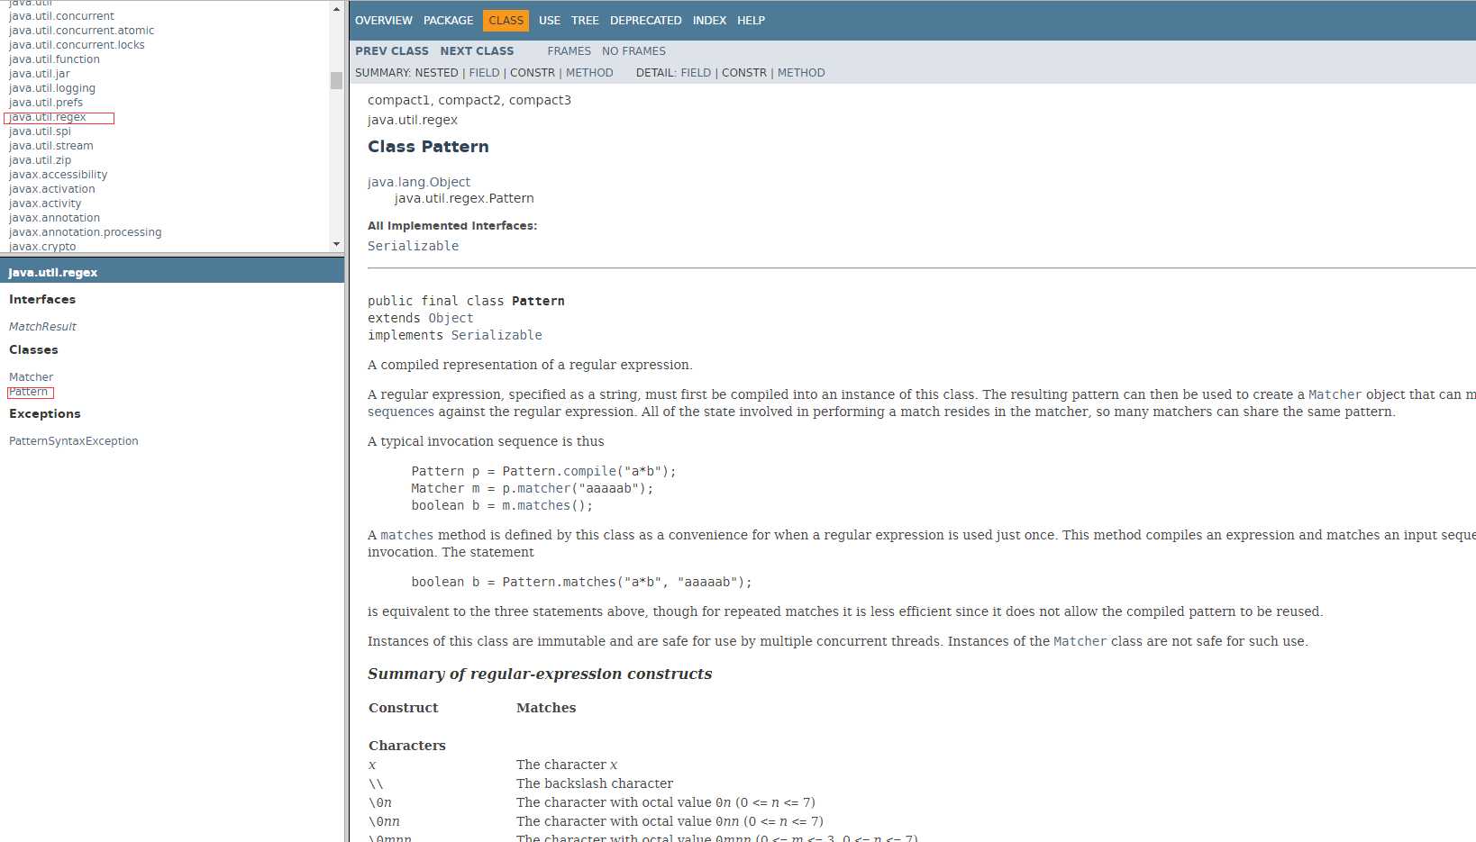Open Serializable link after implements
The image size is (1476, 842).
tap(497, 335)
